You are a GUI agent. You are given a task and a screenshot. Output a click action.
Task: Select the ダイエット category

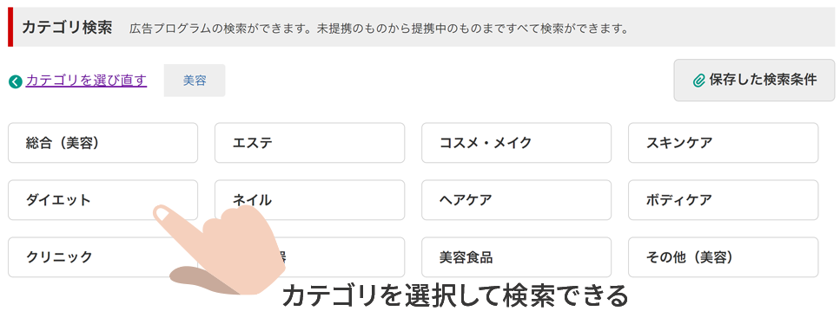(x=103, y=200)
